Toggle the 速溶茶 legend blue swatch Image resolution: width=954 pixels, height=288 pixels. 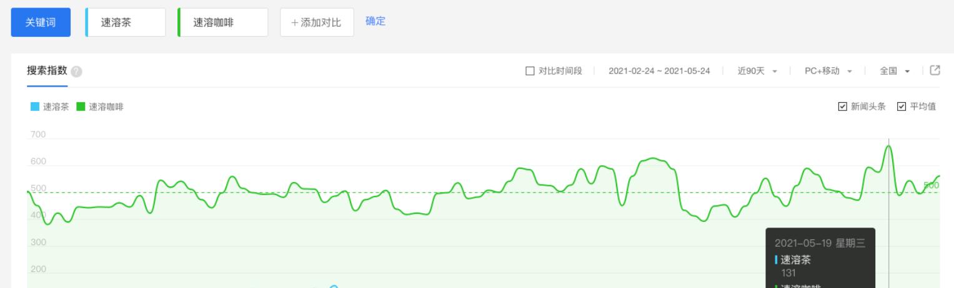35,107
